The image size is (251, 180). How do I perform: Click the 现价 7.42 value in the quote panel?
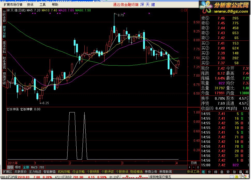(x=221, y=68)
